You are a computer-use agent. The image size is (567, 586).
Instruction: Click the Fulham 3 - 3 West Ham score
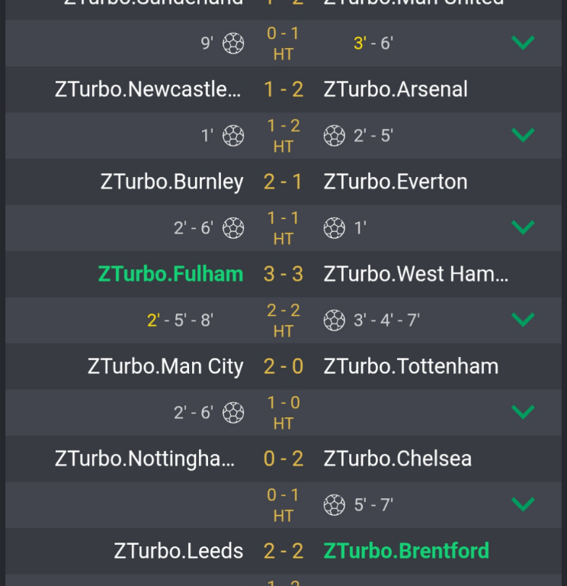(x=283, y=274)
